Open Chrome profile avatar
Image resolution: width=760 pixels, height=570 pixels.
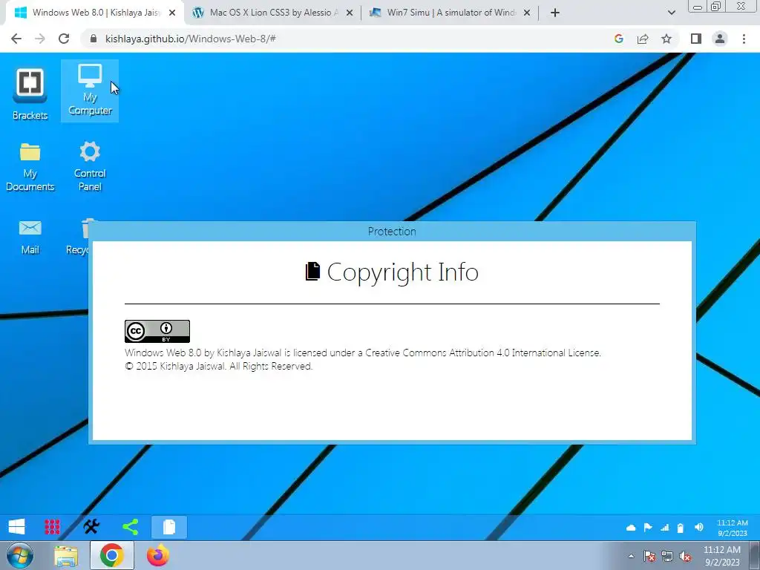(x=720, y=39)
